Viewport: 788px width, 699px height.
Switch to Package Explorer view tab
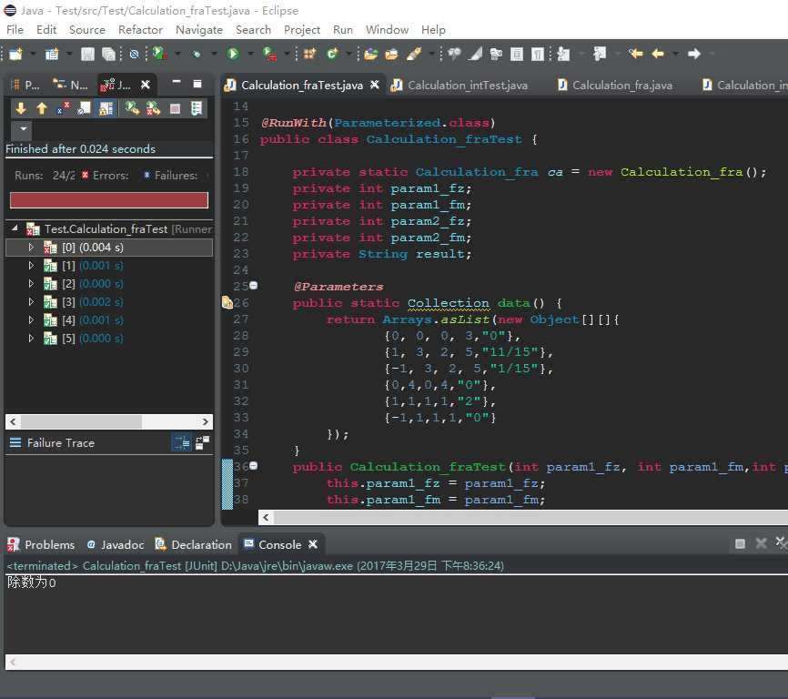(x=25, y=85)
